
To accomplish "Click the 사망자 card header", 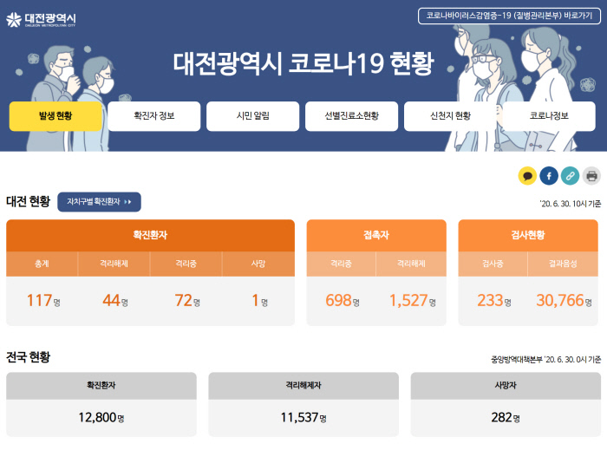I will [506, 385].
